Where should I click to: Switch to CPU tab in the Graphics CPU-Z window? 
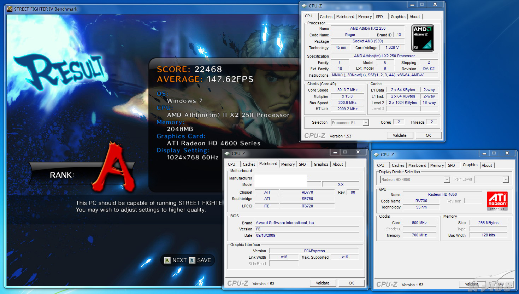pos(381,165)
